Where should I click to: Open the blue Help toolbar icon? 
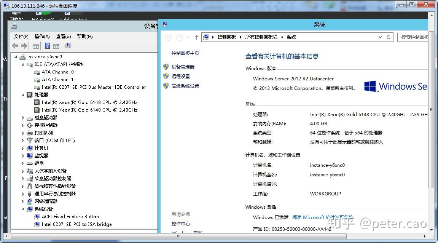[x=48, y=46]
